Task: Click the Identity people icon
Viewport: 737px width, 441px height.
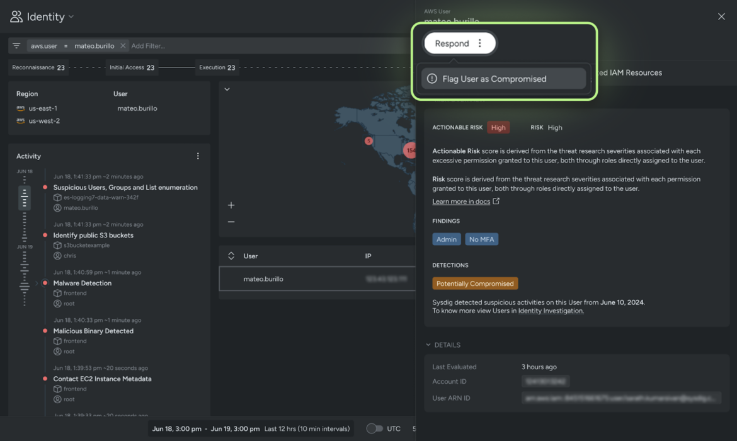Action: tap(16, 16)
